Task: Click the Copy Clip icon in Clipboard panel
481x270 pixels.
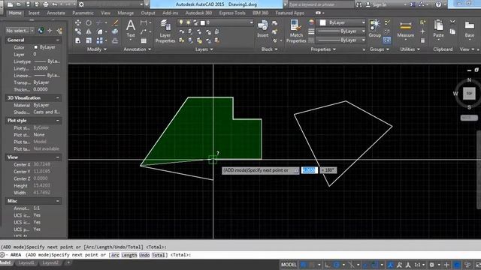Action: 452,31
